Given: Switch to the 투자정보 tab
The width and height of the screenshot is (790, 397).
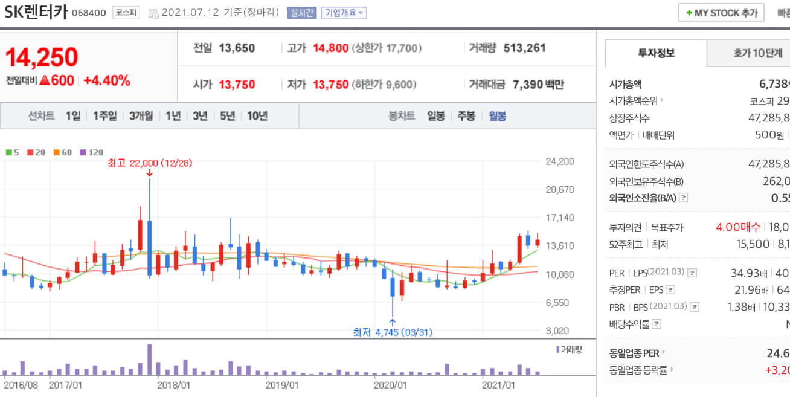Looking at the screenshot, I should 656,53.
